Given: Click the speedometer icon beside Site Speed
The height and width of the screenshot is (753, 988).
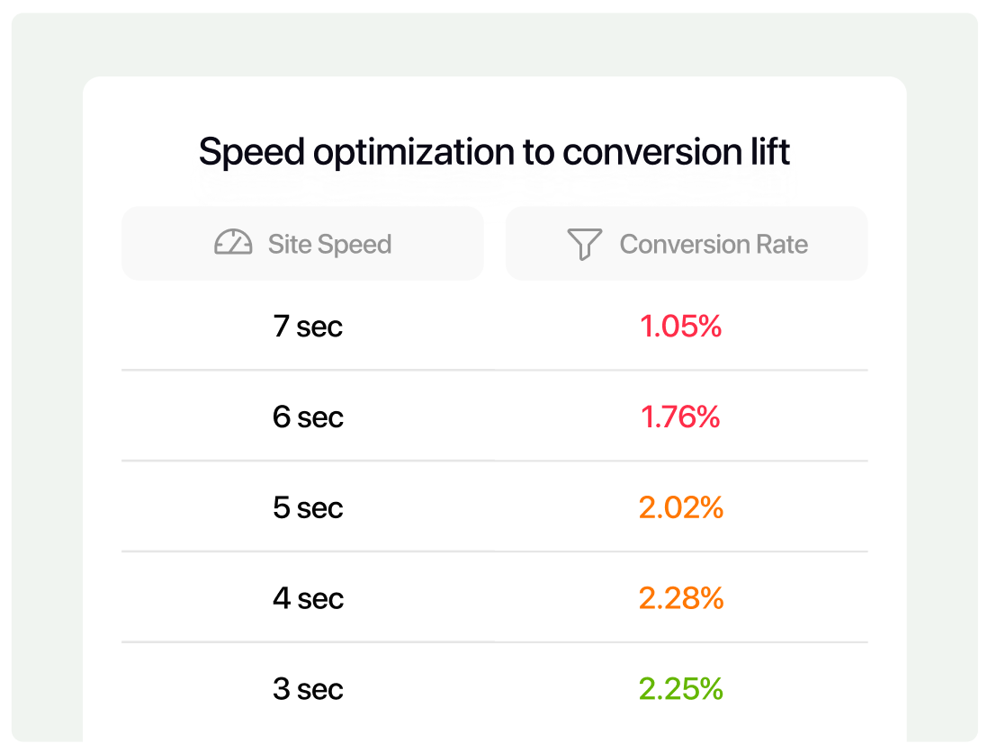Looking at the screenshot, I should [x=233, y=244].
